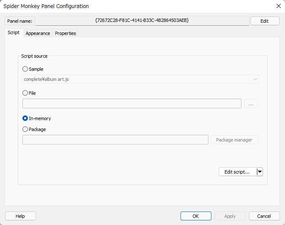
Task: Select the Sample radio button
Action: click(x=25, y=69)
